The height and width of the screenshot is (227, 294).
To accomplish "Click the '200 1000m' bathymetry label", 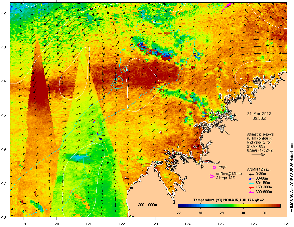I will click(x=147, y=205).
